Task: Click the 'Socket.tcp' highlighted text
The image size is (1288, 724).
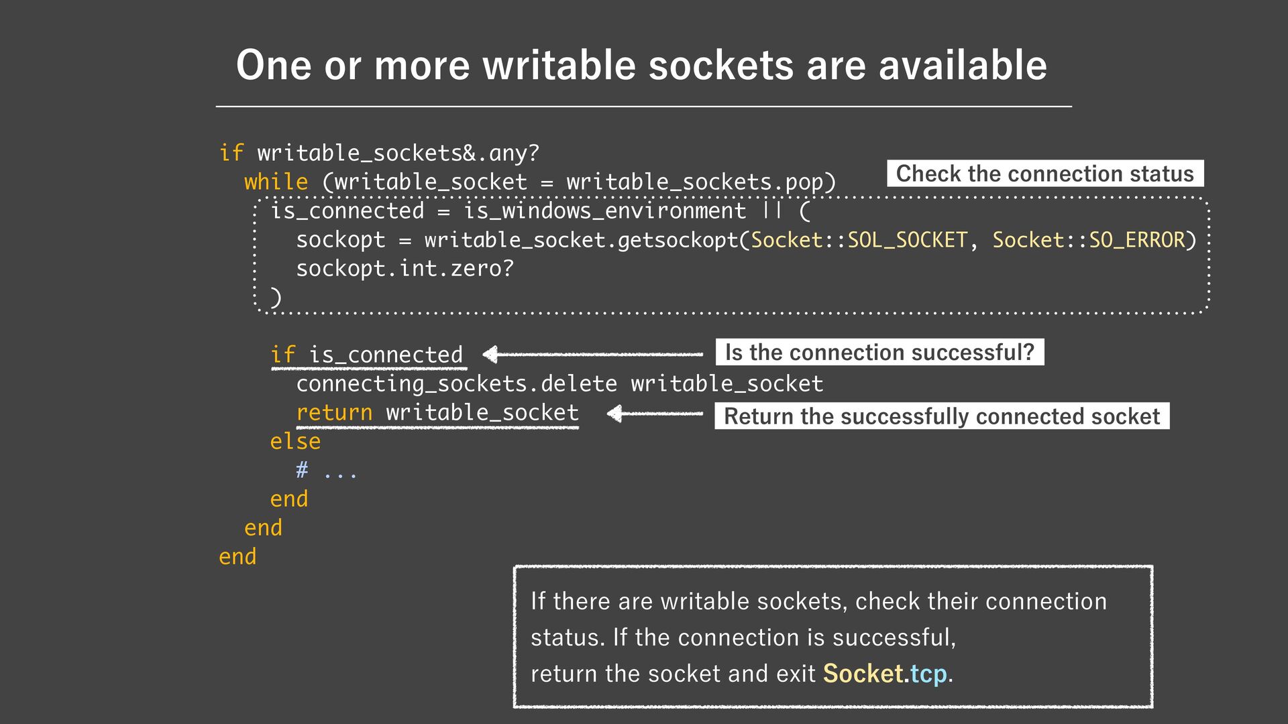Action: click(x=885, y=673)
